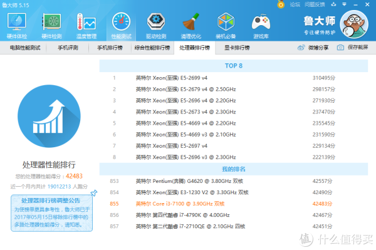The image size is (376, 250).
Task: Click the 处理器性能排行 heading
Action: tap(49, 165)
